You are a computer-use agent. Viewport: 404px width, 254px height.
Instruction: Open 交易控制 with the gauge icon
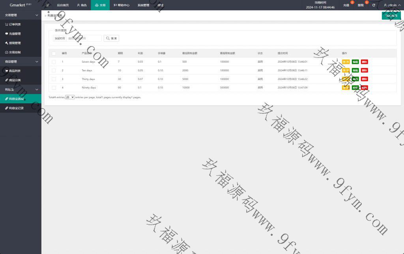15,52
